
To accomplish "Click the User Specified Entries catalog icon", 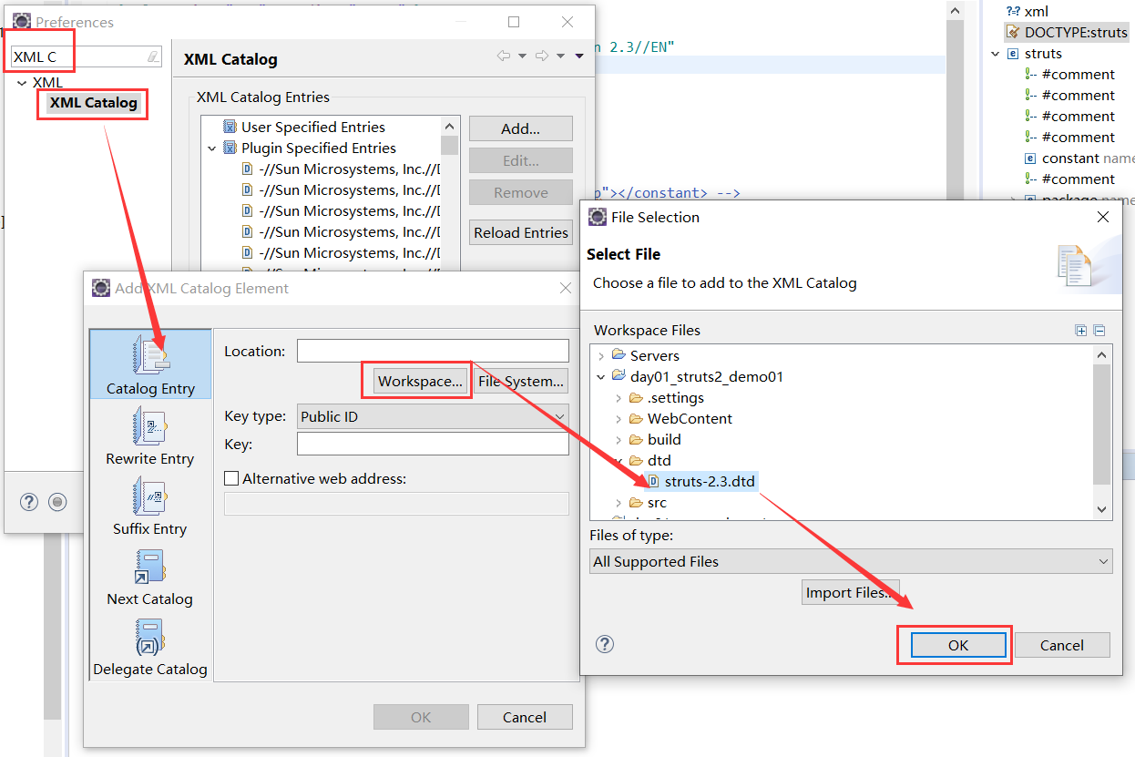I will pos(230,127).
